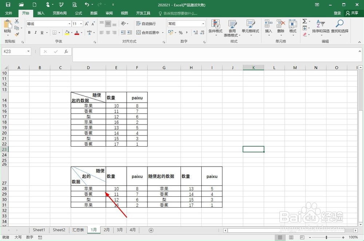Screen dimensions: 364x241
Task: Open Merge and Center dropdown arrow
Action: coord(163,33)
